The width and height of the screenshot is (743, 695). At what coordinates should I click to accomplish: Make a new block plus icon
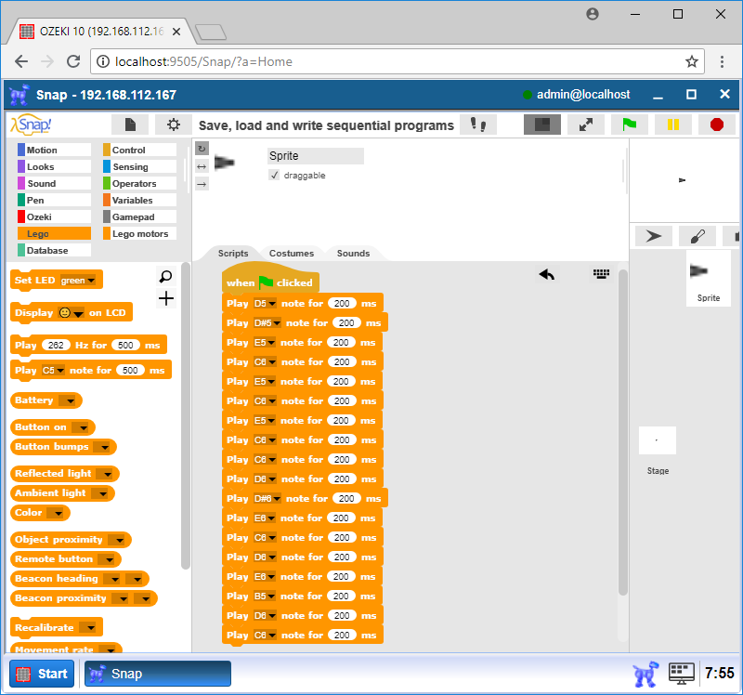tap(166, 298)
